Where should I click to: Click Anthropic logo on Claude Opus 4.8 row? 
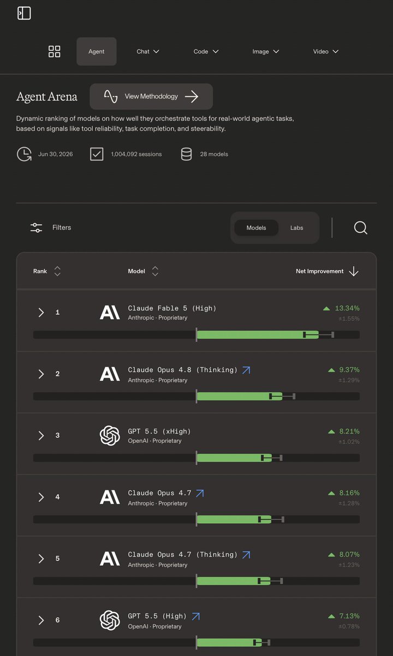pos(110,374)
